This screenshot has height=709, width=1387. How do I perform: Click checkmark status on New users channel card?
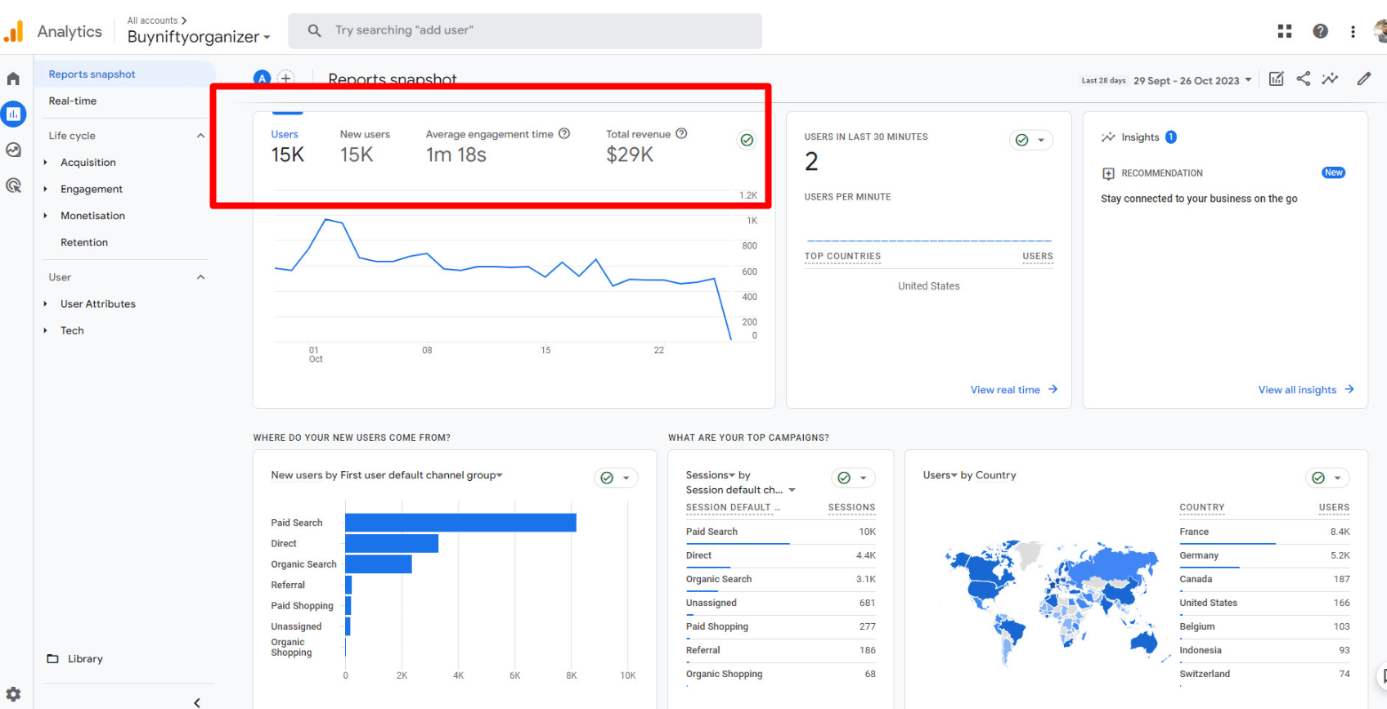pos(607,478)
